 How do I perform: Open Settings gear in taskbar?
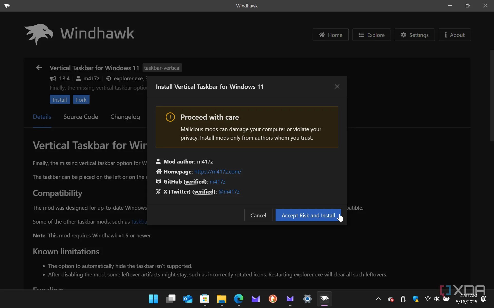tap(307, 299)
